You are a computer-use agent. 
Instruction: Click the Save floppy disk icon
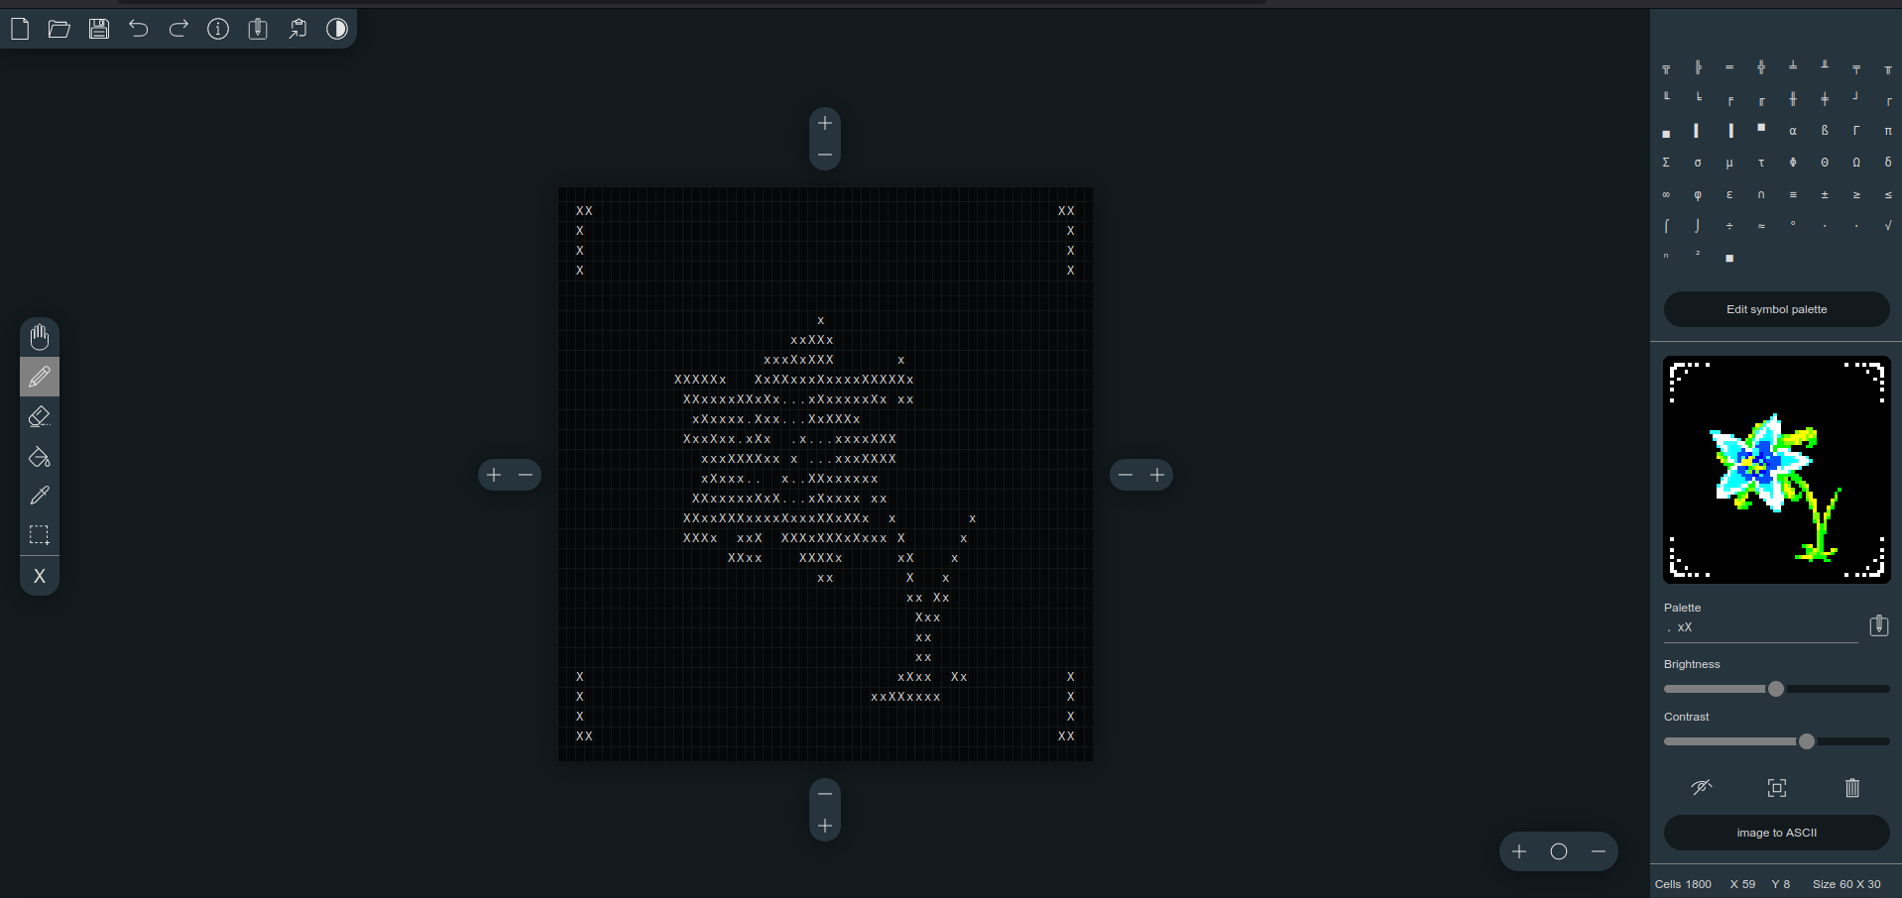point(99,29)
